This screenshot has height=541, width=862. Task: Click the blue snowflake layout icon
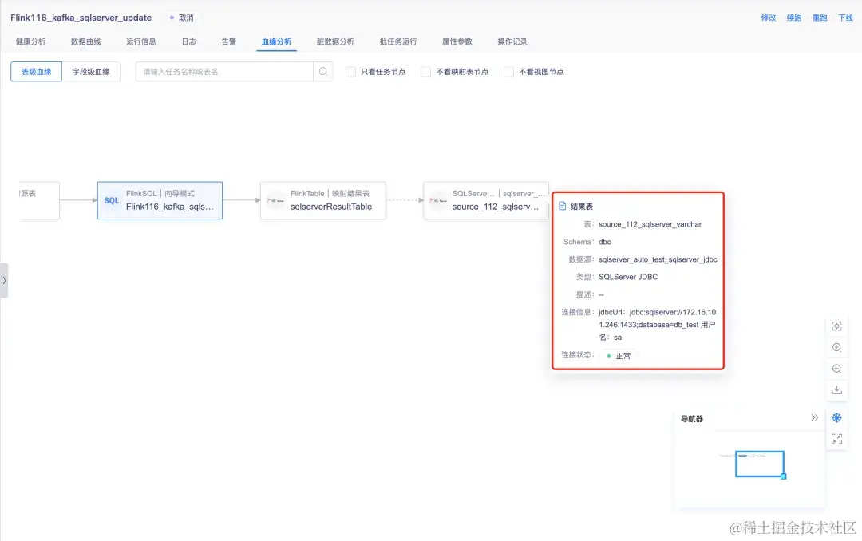pos(836,418)
